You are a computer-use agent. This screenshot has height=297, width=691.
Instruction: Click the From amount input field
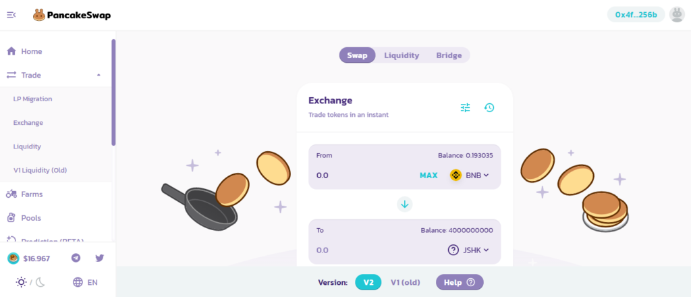pos(364,175)
